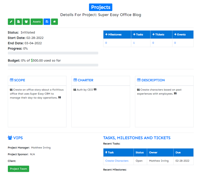Click the Progress bar under 0%
This screenshot has width=203, height=173.
tap(53, 53)
